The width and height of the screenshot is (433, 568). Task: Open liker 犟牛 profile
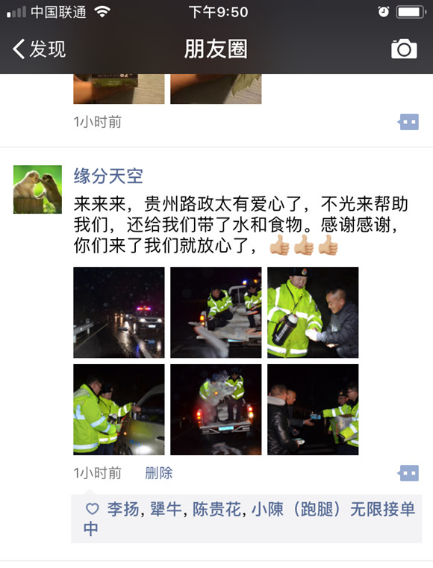pyautogui.click(x=166, y=509)
